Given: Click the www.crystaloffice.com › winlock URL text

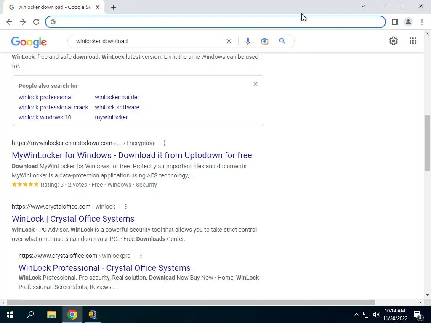Looking at the screenshot, I should click(64, 207).
